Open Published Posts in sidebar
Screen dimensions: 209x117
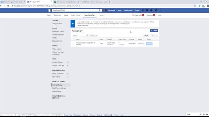(58, 32)
